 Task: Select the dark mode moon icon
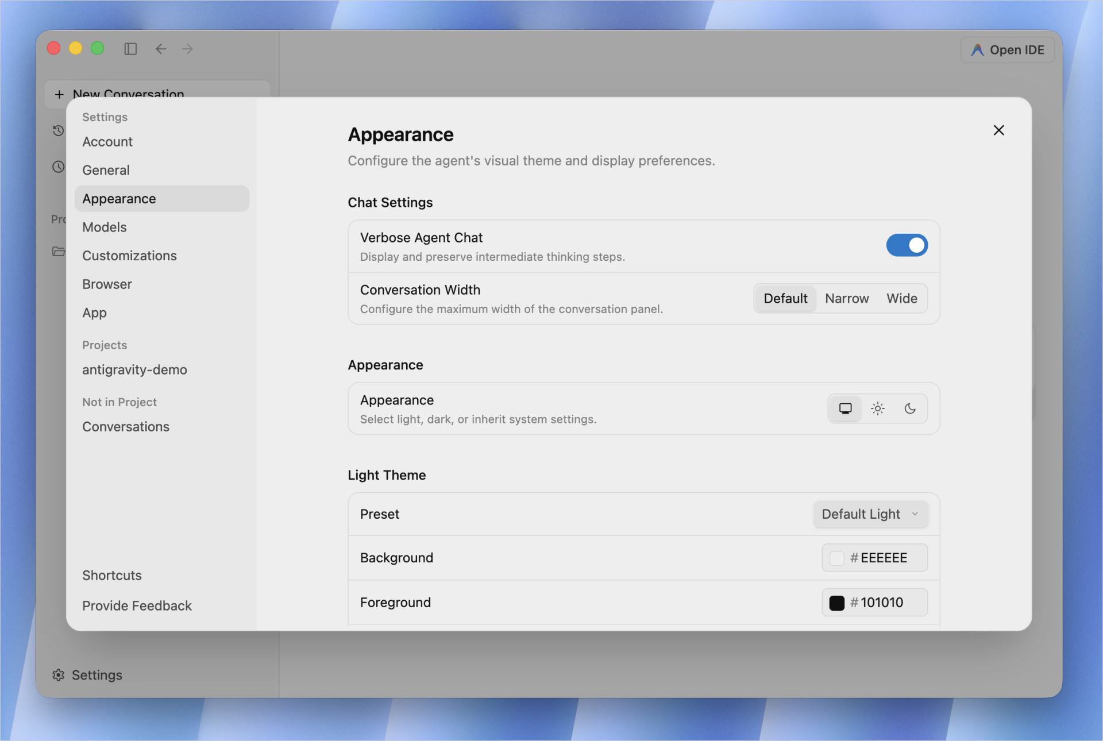910,408
